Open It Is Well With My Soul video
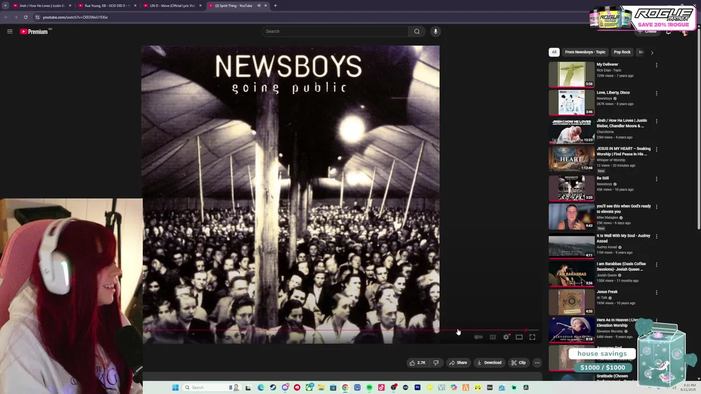This screenshot has width=701, height=394. pyautogui.click(x=623, y=238)
